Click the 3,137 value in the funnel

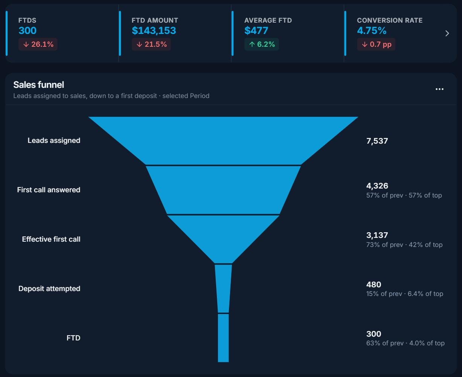click(377, 235)
